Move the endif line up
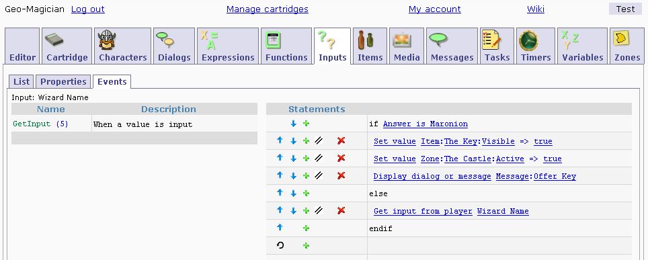 [280, 228]
